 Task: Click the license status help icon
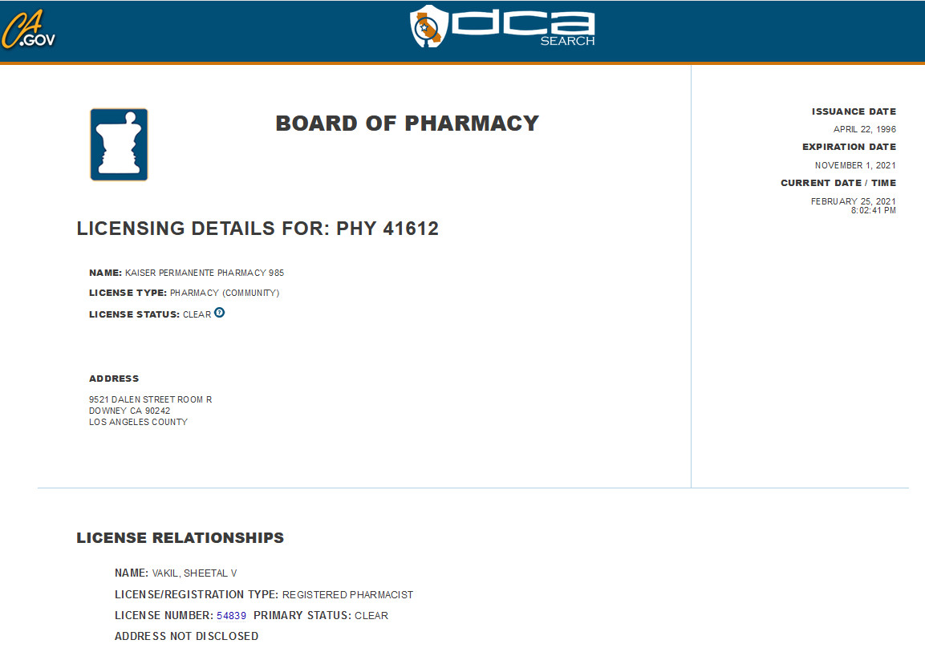pos(220,313)
